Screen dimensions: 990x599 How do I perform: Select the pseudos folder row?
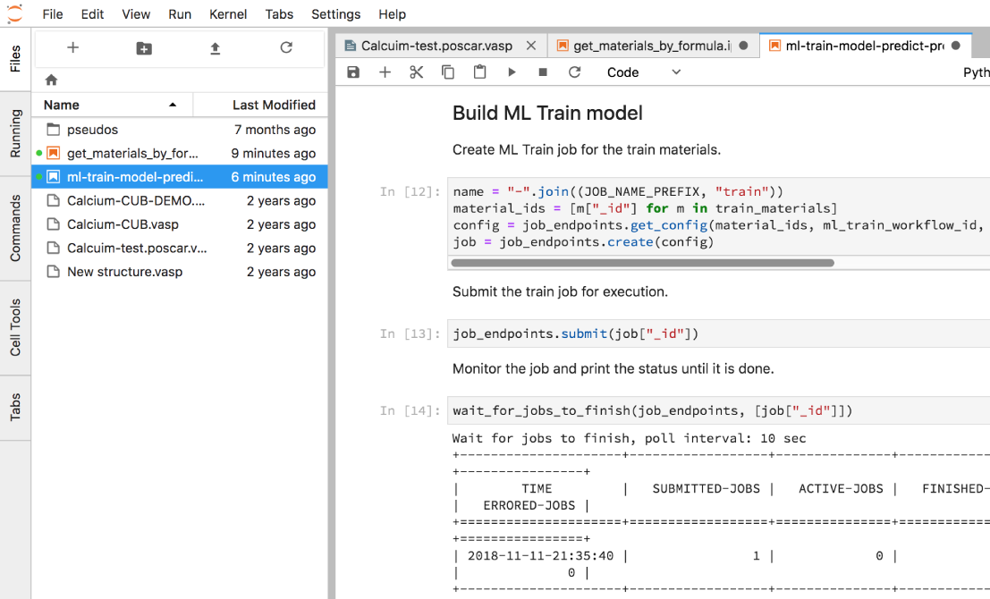180,130
